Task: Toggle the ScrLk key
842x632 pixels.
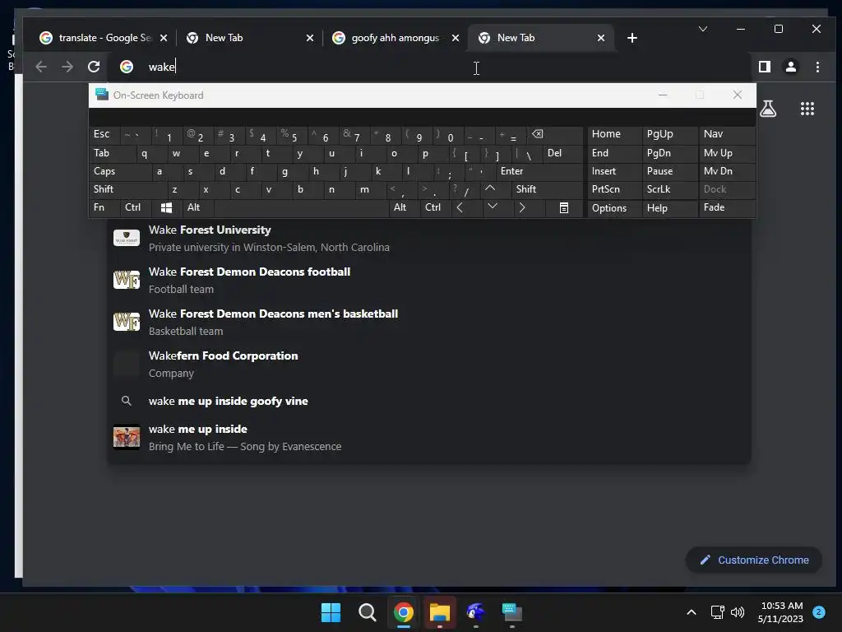Action: point(669,189)
